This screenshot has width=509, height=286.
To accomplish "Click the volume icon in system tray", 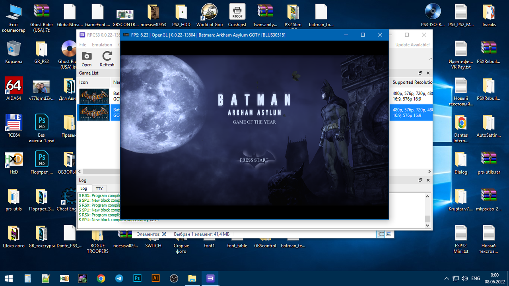I will (465, 278).
